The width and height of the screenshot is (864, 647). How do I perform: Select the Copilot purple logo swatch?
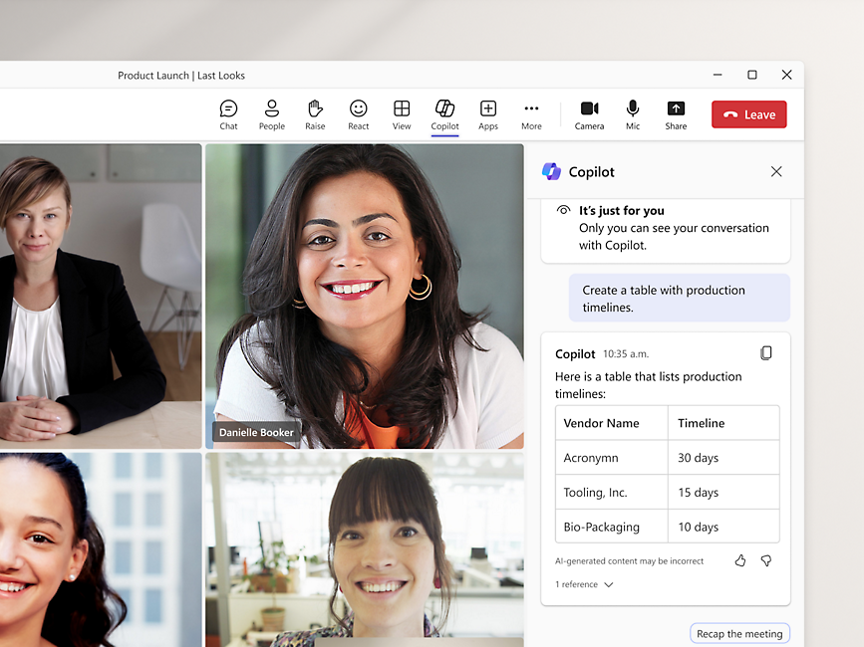551,171
